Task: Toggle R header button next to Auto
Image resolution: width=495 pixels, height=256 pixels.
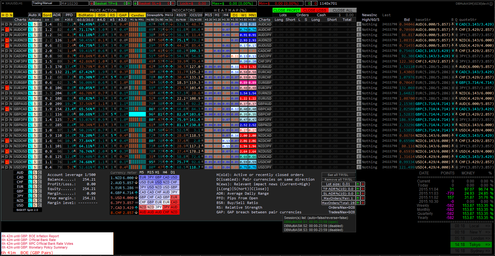Action: coord(40,15)
